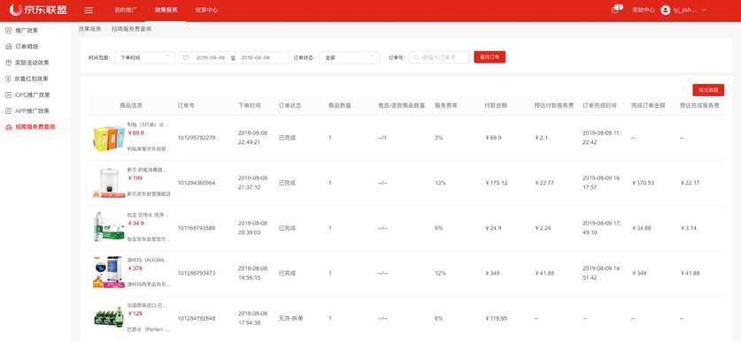Click the ¥119.65 payment amount
This screenshot has width=741, height=341.
coord(496,318)
